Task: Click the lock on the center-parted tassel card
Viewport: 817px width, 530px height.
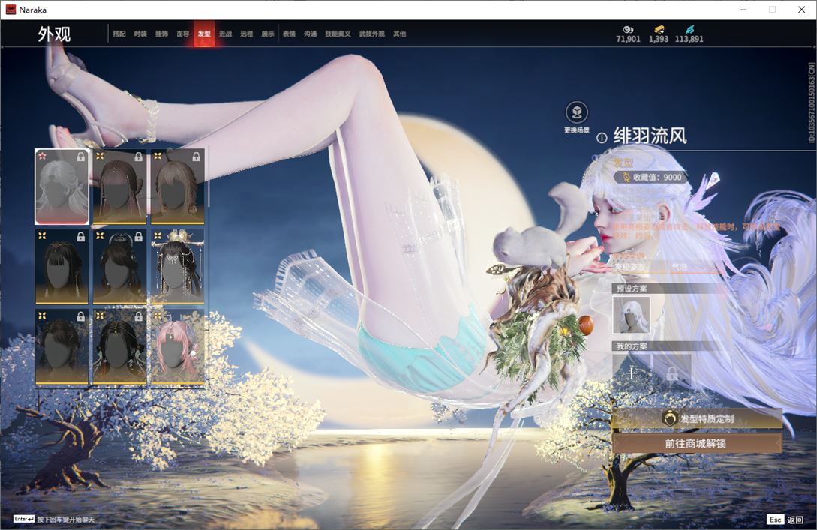Action: 139,316
